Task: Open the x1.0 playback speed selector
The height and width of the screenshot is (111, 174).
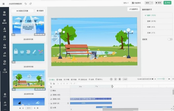Action: click(x=125, y=79)
